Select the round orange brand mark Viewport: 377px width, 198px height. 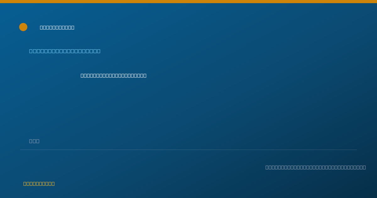pos(23,27)
